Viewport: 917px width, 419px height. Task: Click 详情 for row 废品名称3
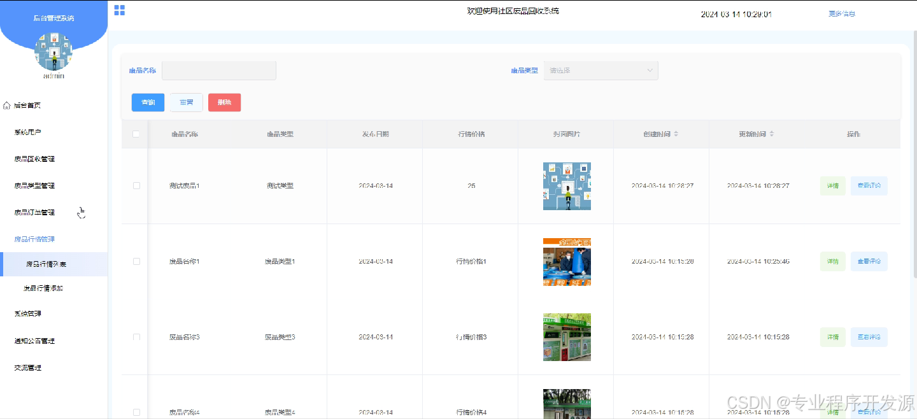tap(832, 337)
